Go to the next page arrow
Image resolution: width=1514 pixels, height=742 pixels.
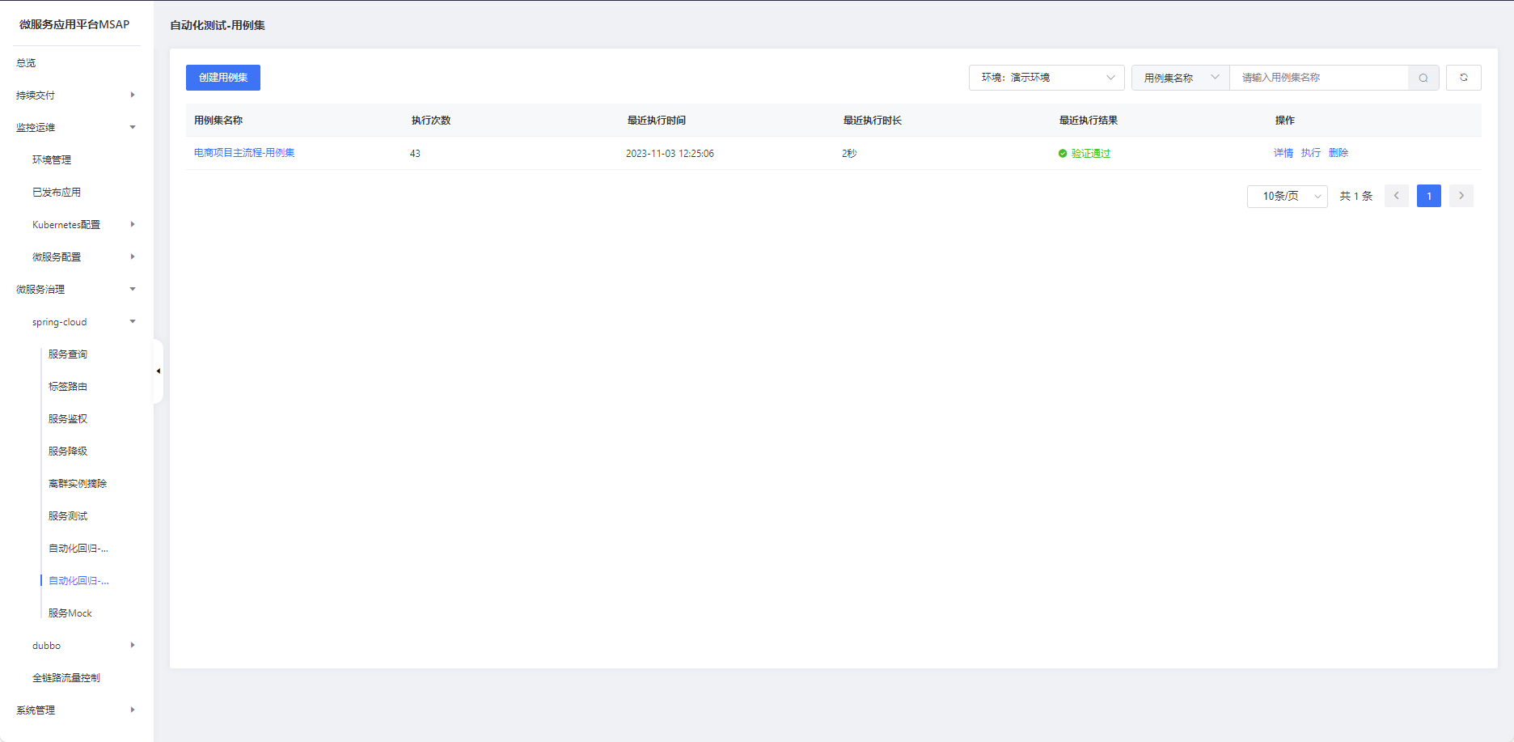(x=1461, y=196)
